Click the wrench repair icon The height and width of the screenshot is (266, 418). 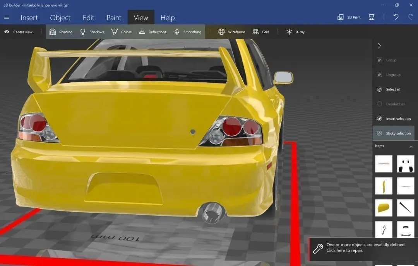[318, 249]
